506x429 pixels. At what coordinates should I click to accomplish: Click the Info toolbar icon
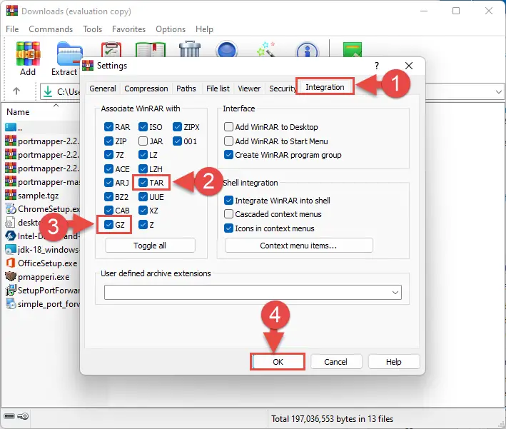pyautogui.click(x=307, y=49)
